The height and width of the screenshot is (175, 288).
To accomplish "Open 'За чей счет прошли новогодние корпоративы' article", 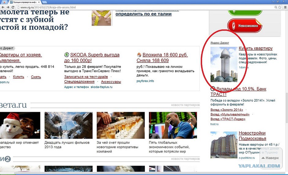I will coord(117,147).
